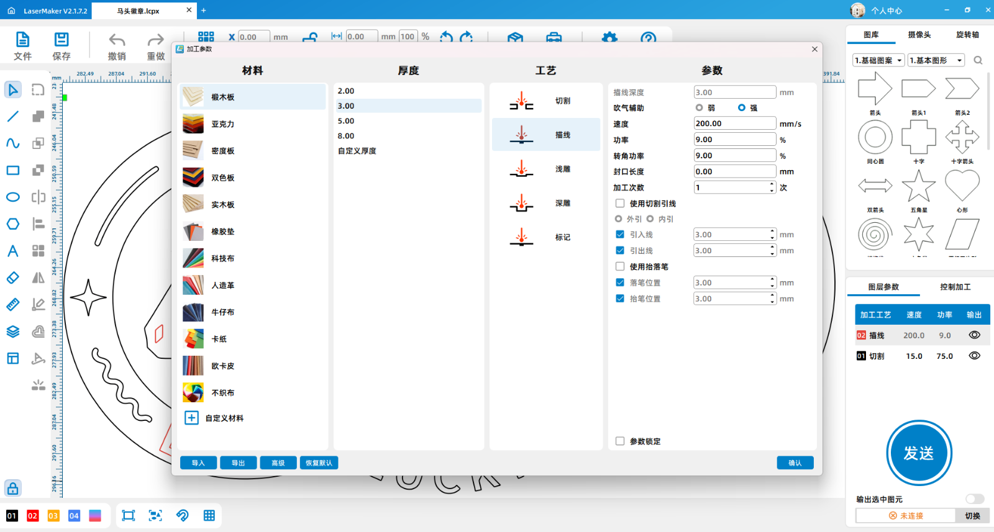Click the grid array icon at bottom
The height and width of the screenshot is (532, 994).
pyautogui.click(x=209, y=515)
